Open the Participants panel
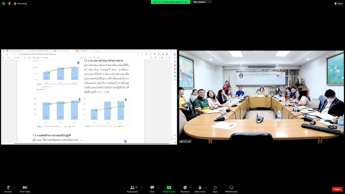345x194 pixels. click(133, 188)
